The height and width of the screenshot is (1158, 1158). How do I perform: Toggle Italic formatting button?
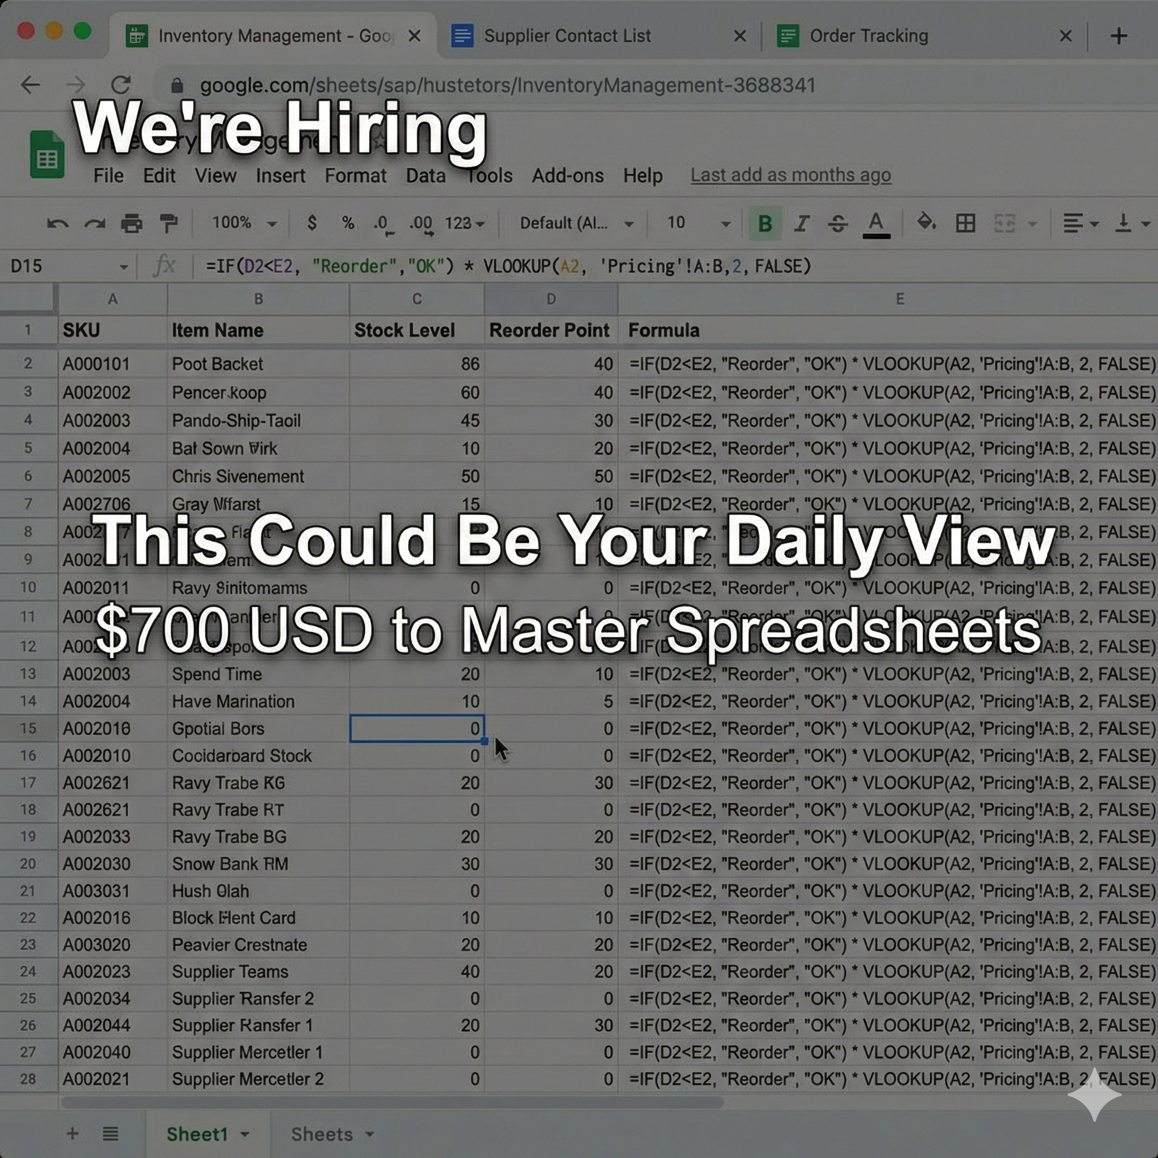(801, 223)
